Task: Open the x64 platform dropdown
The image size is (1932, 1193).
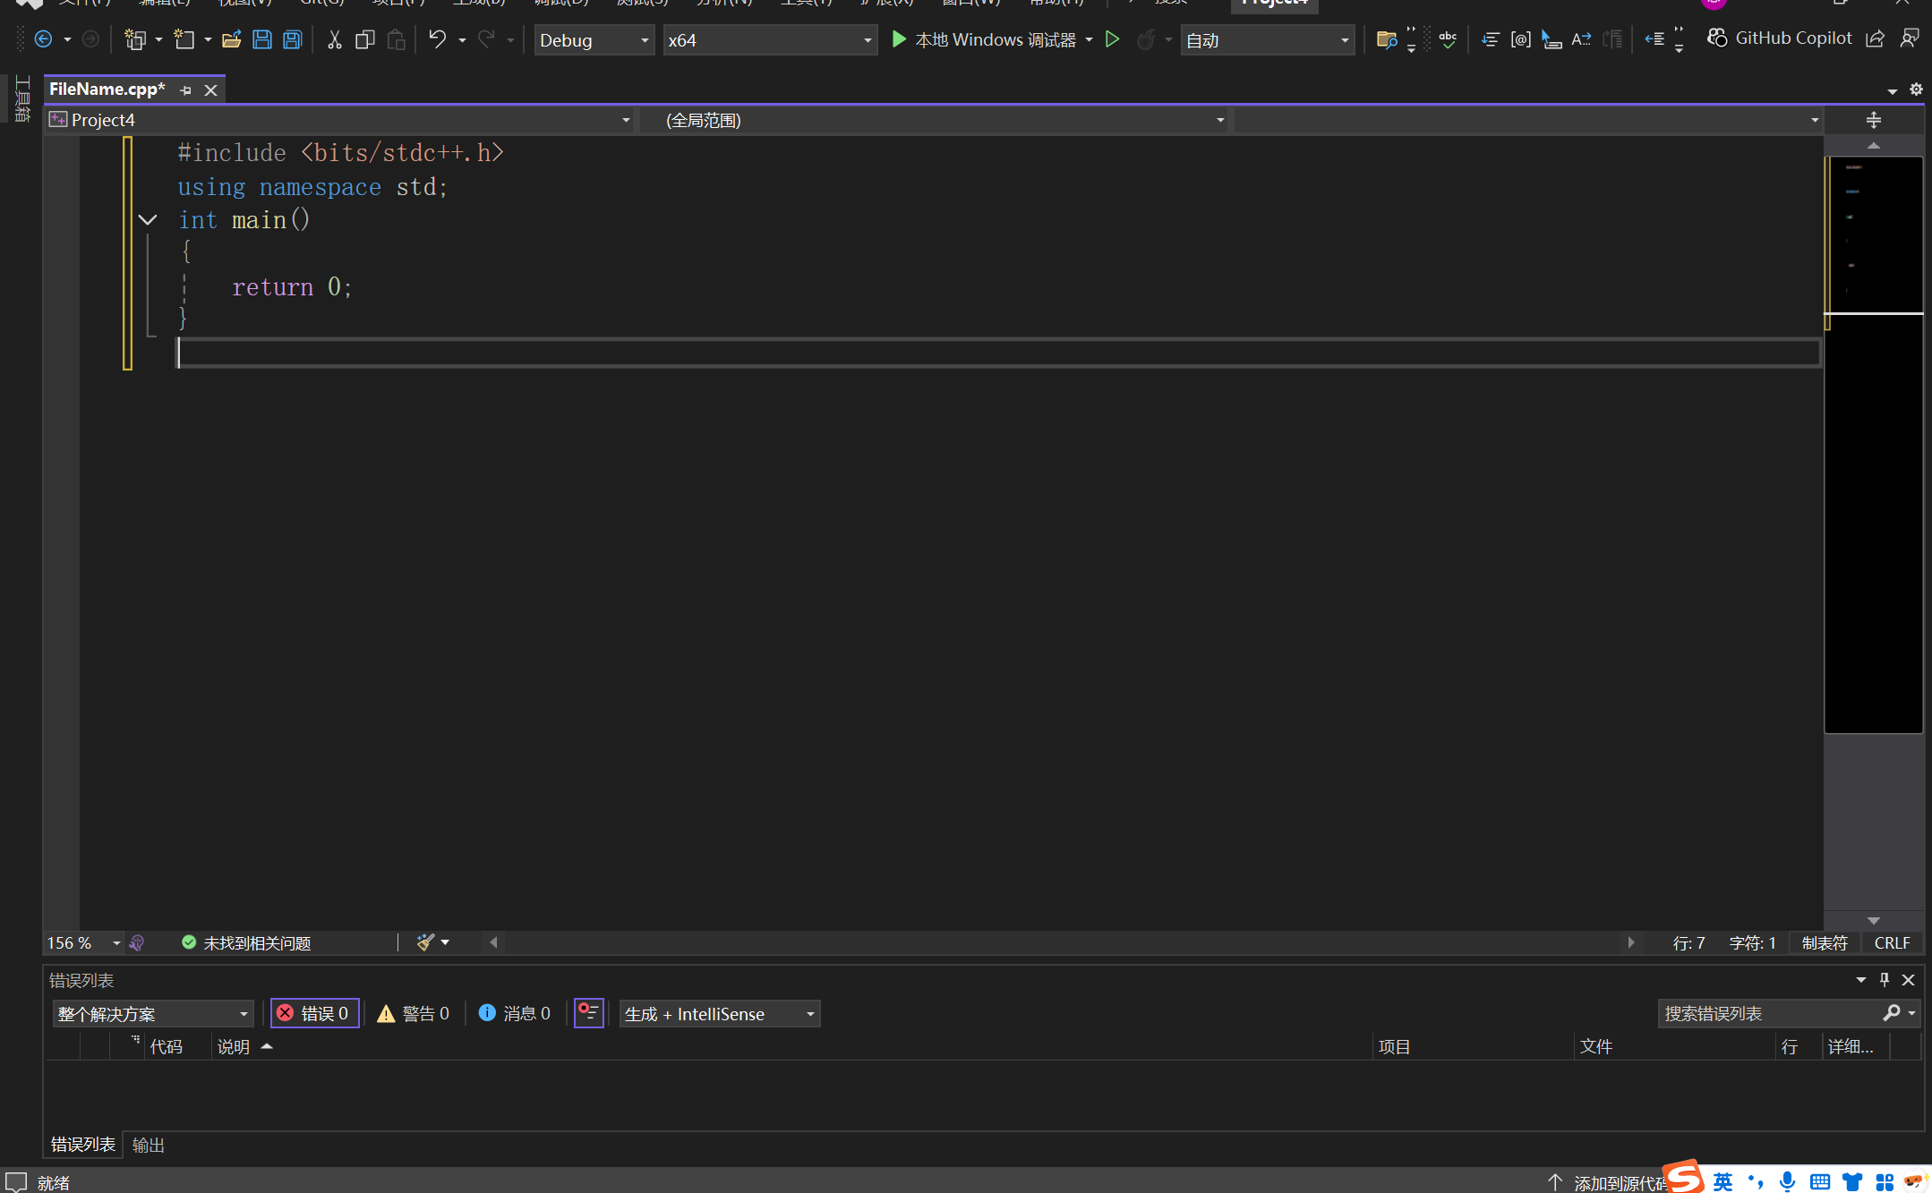Action: point(769,40)
